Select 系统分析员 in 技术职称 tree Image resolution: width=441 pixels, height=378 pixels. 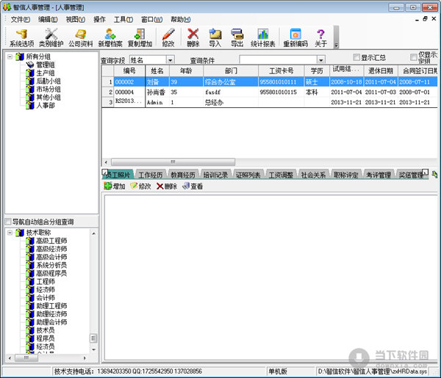tap(51, 265)
